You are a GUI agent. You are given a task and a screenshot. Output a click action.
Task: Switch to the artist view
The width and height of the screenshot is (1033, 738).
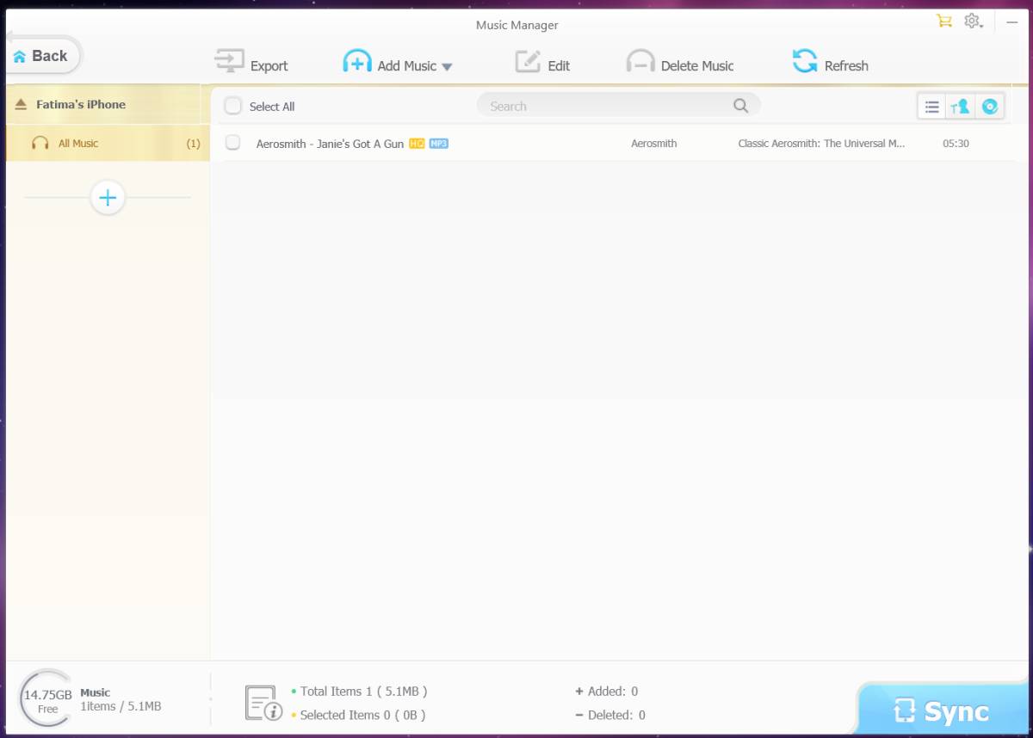[x=960, y=107]
